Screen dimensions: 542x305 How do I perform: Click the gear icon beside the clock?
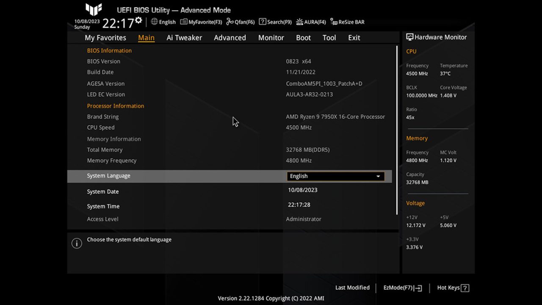138,20
